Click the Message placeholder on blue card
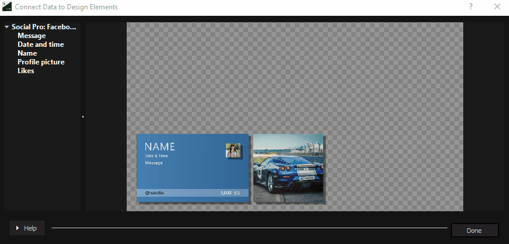This screenshot has width=509, height=244. (154, 163)
